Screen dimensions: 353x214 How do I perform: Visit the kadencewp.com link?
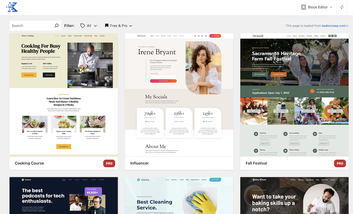333,25
